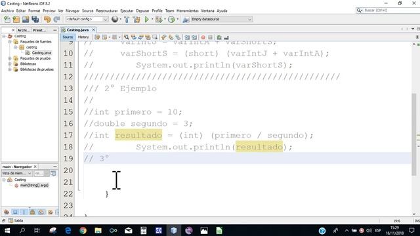Viewport: 420px width, 236px height.
Task: Collapse the Casting project tree node
Action: 4,36
